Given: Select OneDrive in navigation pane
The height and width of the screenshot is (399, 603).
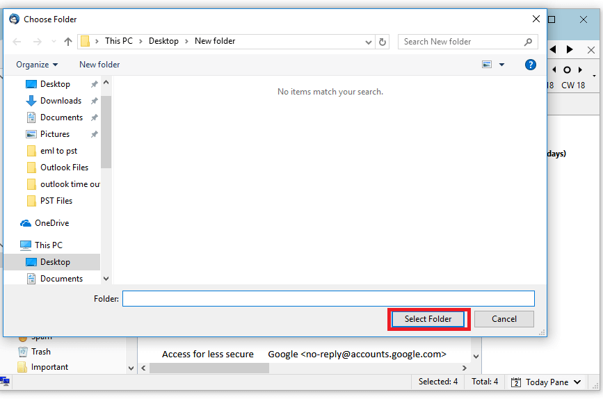Looking at the screenshot, I should 51,223.
